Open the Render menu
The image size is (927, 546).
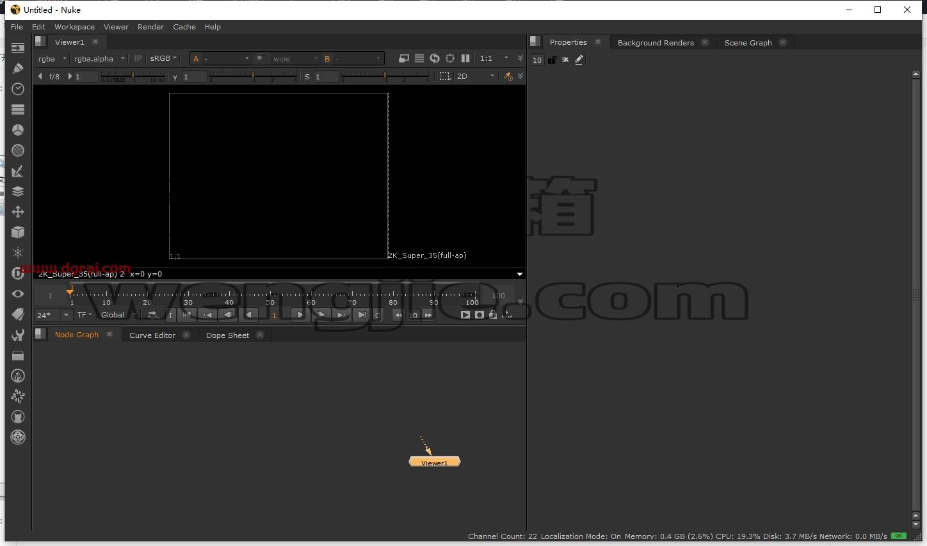click(150, 27)
